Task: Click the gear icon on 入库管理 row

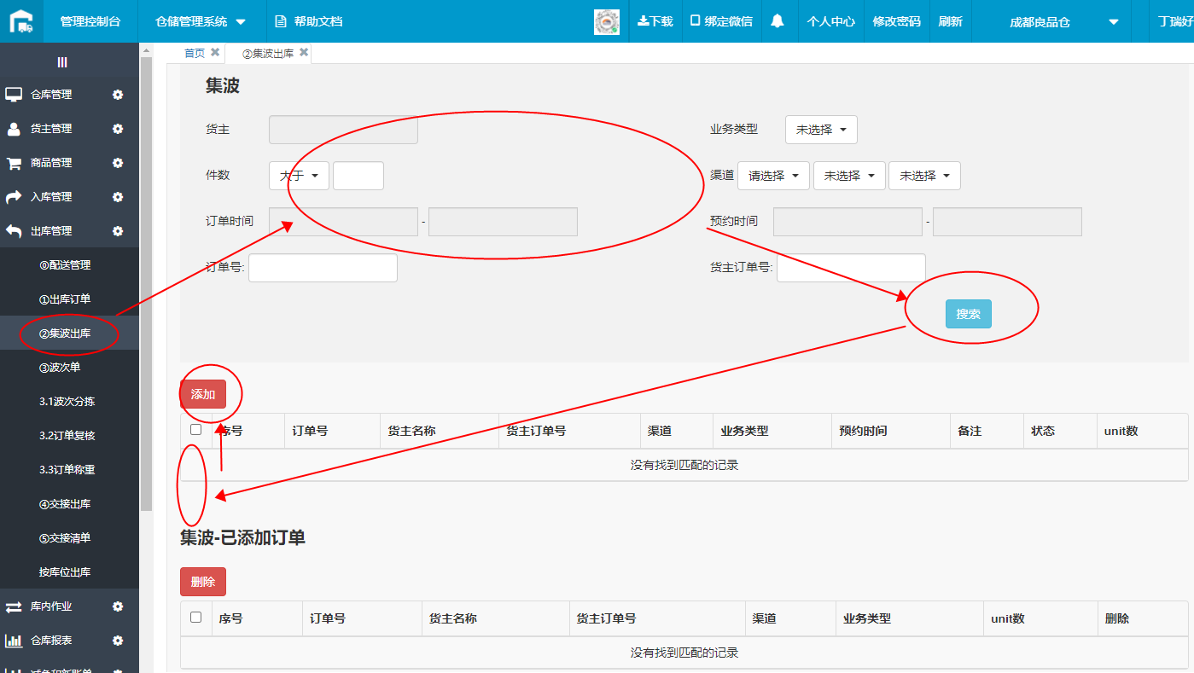Action: 118,197
